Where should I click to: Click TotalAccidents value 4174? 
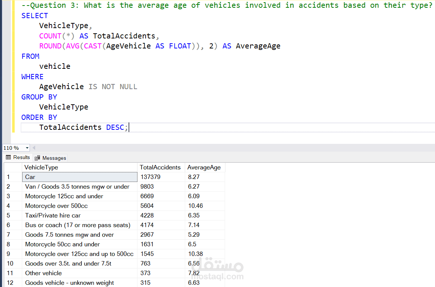[x=161, y=225]
